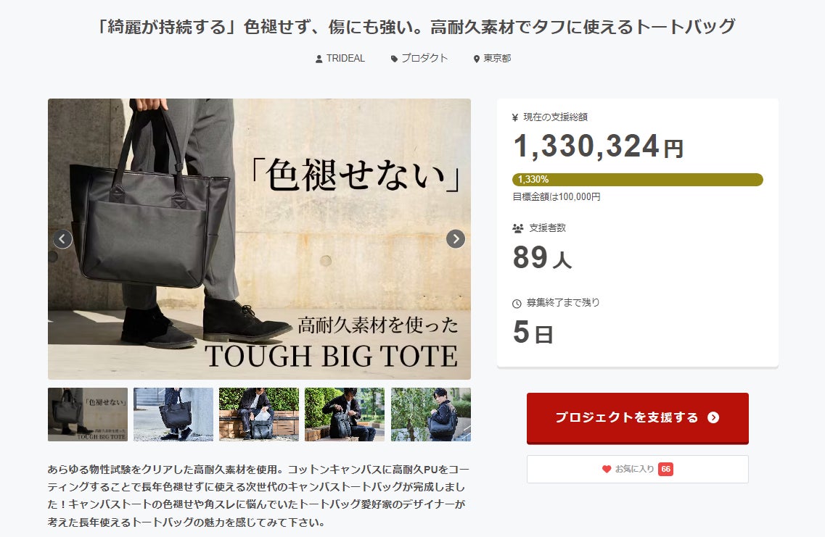Image resolution: width=825 pixels, height=537 pixels.
Task: Select fifth thumbnail of man carrying tote
Action: 430,414
